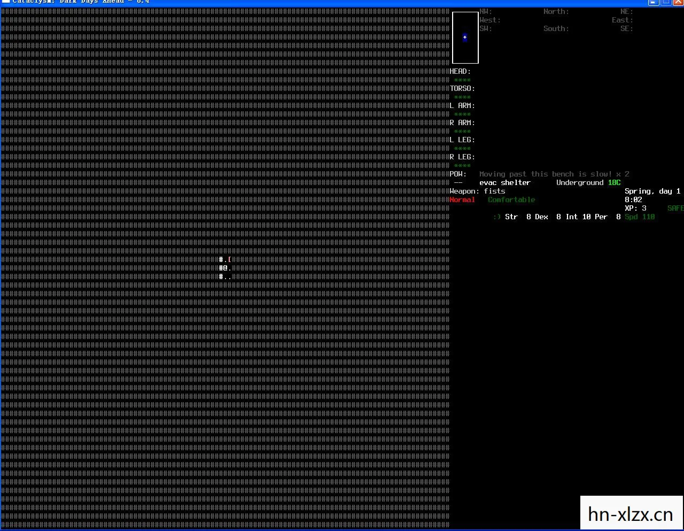Click the HEAD: body part label
Image resolution: width=684 pixels, height=531 pixels.
click(x=460, y=71)
